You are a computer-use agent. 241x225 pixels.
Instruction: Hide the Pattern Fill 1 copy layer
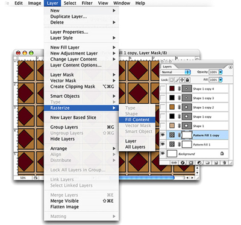click(163, 135)
